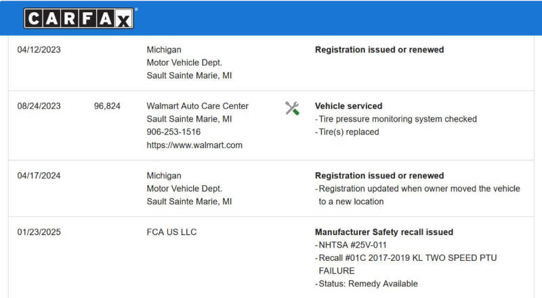Click the blue CARFAX header bar

[x=271, y=18]
